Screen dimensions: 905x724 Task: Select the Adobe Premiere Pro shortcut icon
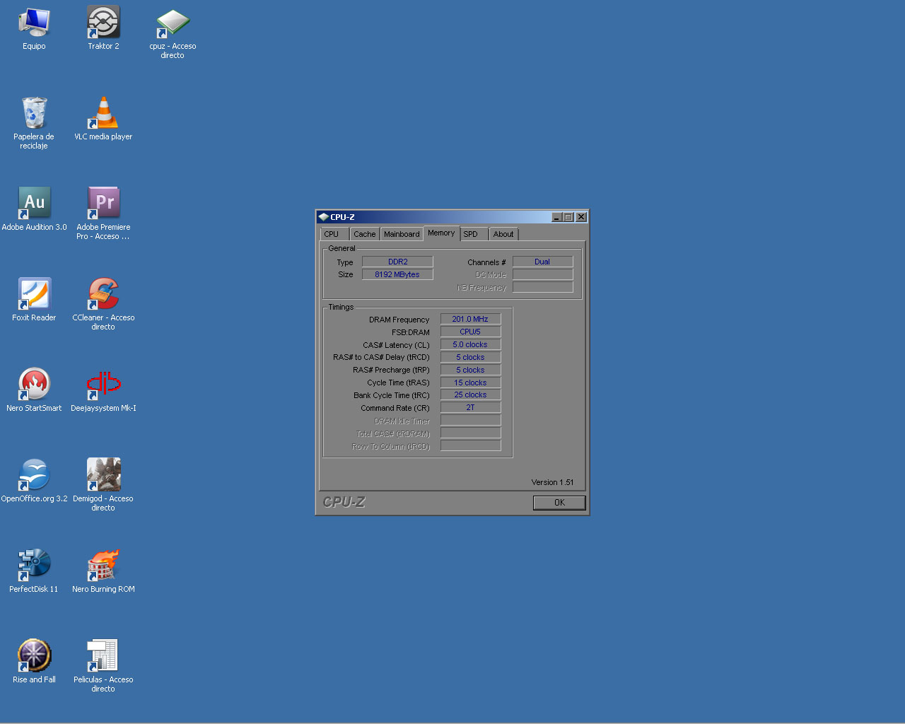pos(103,204)
